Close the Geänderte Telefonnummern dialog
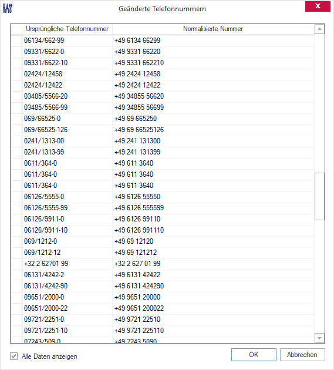The image size is (334, 370). 318,6
